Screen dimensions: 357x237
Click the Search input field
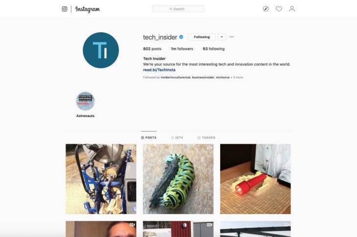point(178,9)
